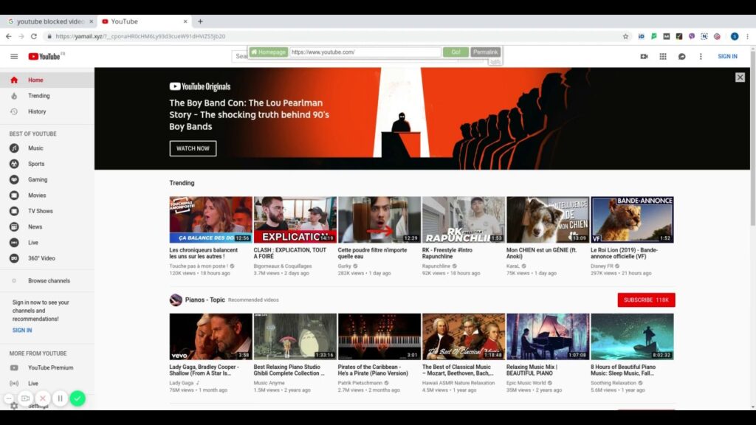Close the 'youtube blocked video' tab
756x425 pixels.
91,21
